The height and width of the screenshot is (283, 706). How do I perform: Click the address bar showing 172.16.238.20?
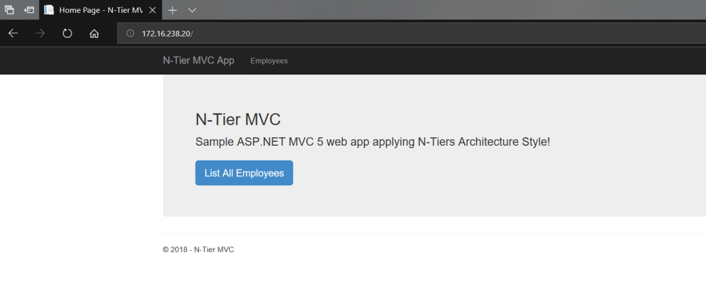click(x=385, y=33)
